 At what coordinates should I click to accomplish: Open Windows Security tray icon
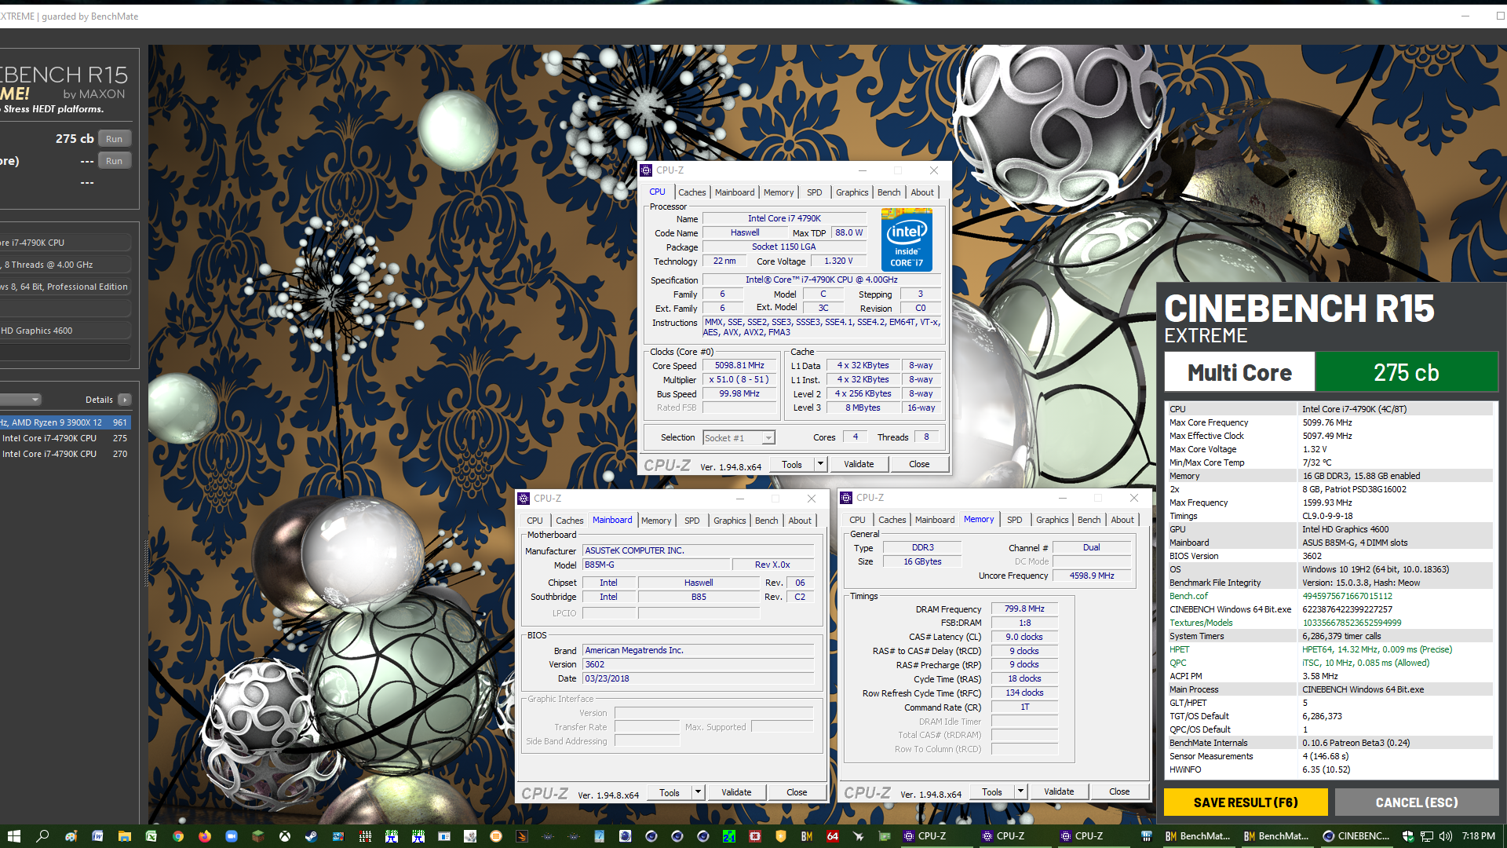(x=1408, y=836)
